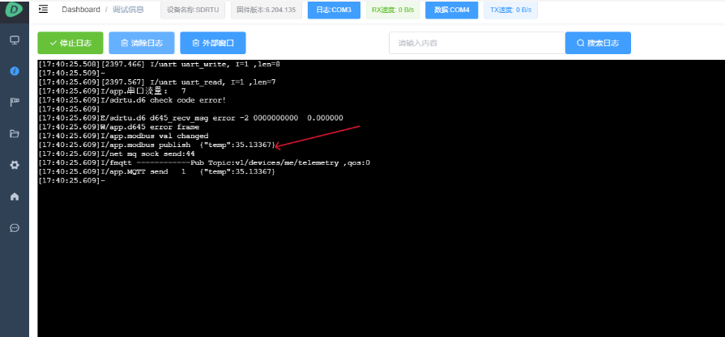Open 外部窗口 button
Image resolution: width=725 pixels, height=337 pixels.
click(212, 43)
